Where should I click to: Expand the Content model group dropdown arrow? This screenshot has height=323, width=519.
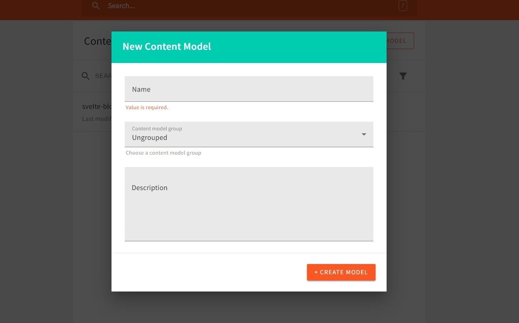pyautogui.click(x=363, y=134)
